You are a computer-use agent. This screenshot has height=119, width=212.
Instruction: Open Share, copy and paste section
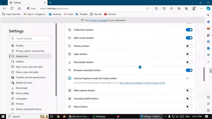point(30,72)
